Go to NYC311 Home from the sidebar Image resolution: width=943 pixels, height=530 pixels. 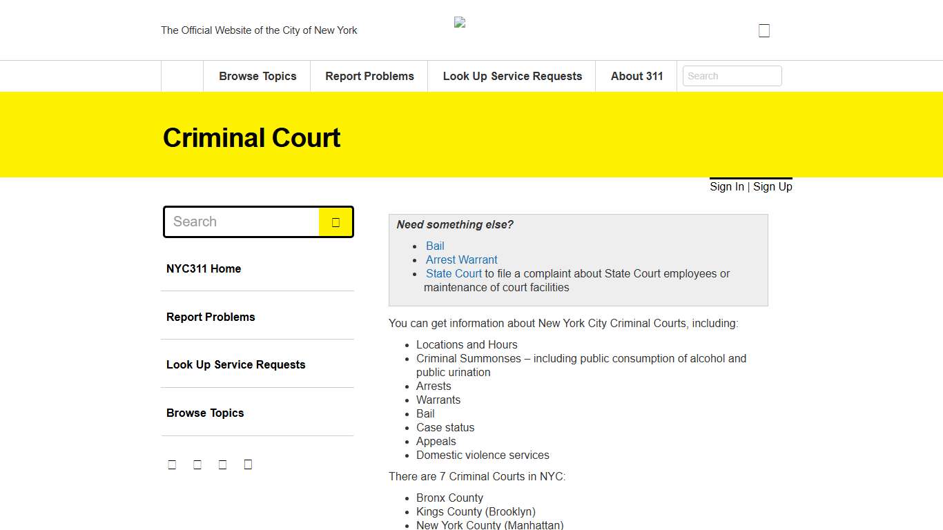click(x=203, y=268)
